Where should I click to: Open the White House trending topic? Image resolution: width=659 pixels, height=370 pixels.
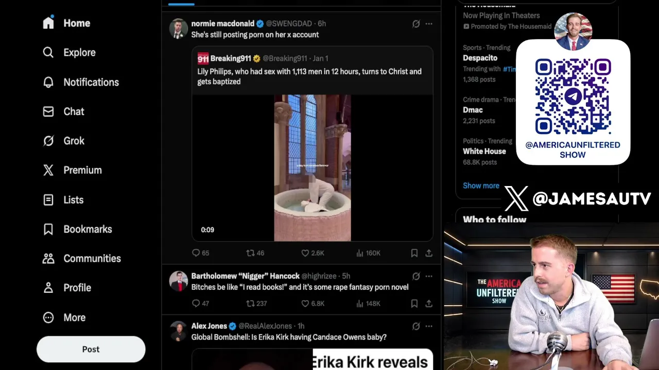(x=484, y=151)
